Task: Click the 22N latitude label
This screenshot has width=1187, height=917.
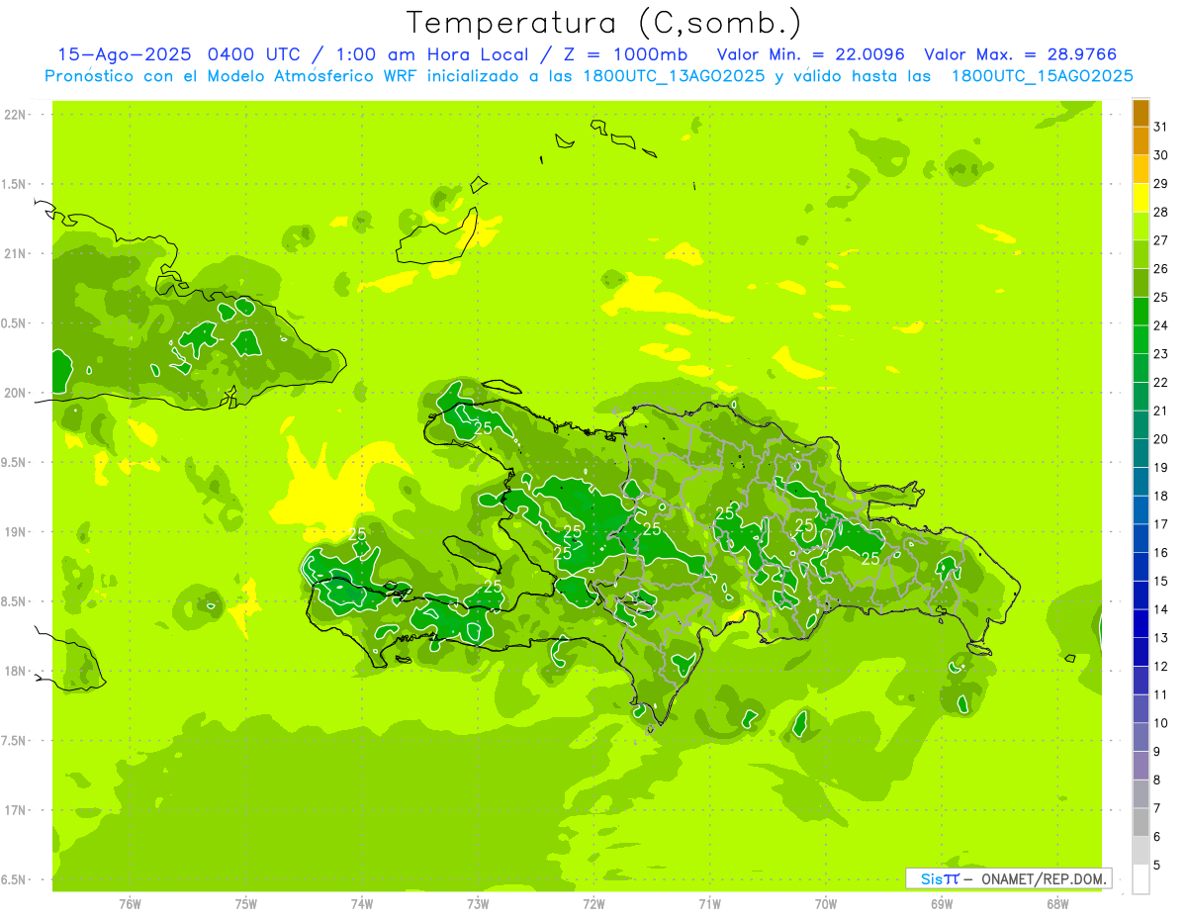Action: pos(17,115)
